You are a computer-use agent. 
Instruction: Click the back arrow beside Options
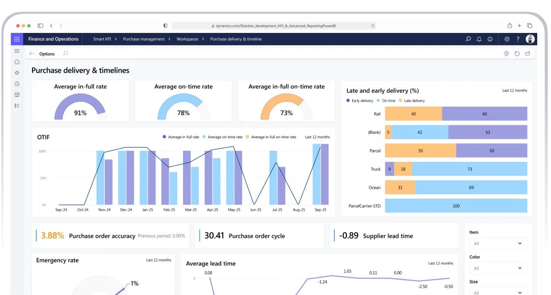coord(32,54)
